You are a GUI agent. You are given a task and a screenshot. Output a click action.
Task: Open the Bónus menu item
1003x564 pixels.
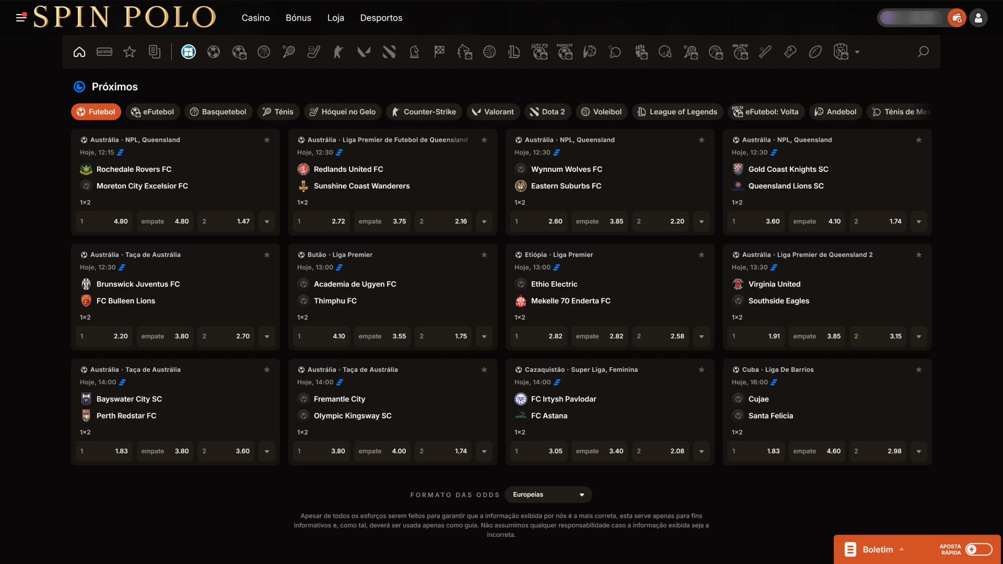pyautogui.click(x=298, y=18)
